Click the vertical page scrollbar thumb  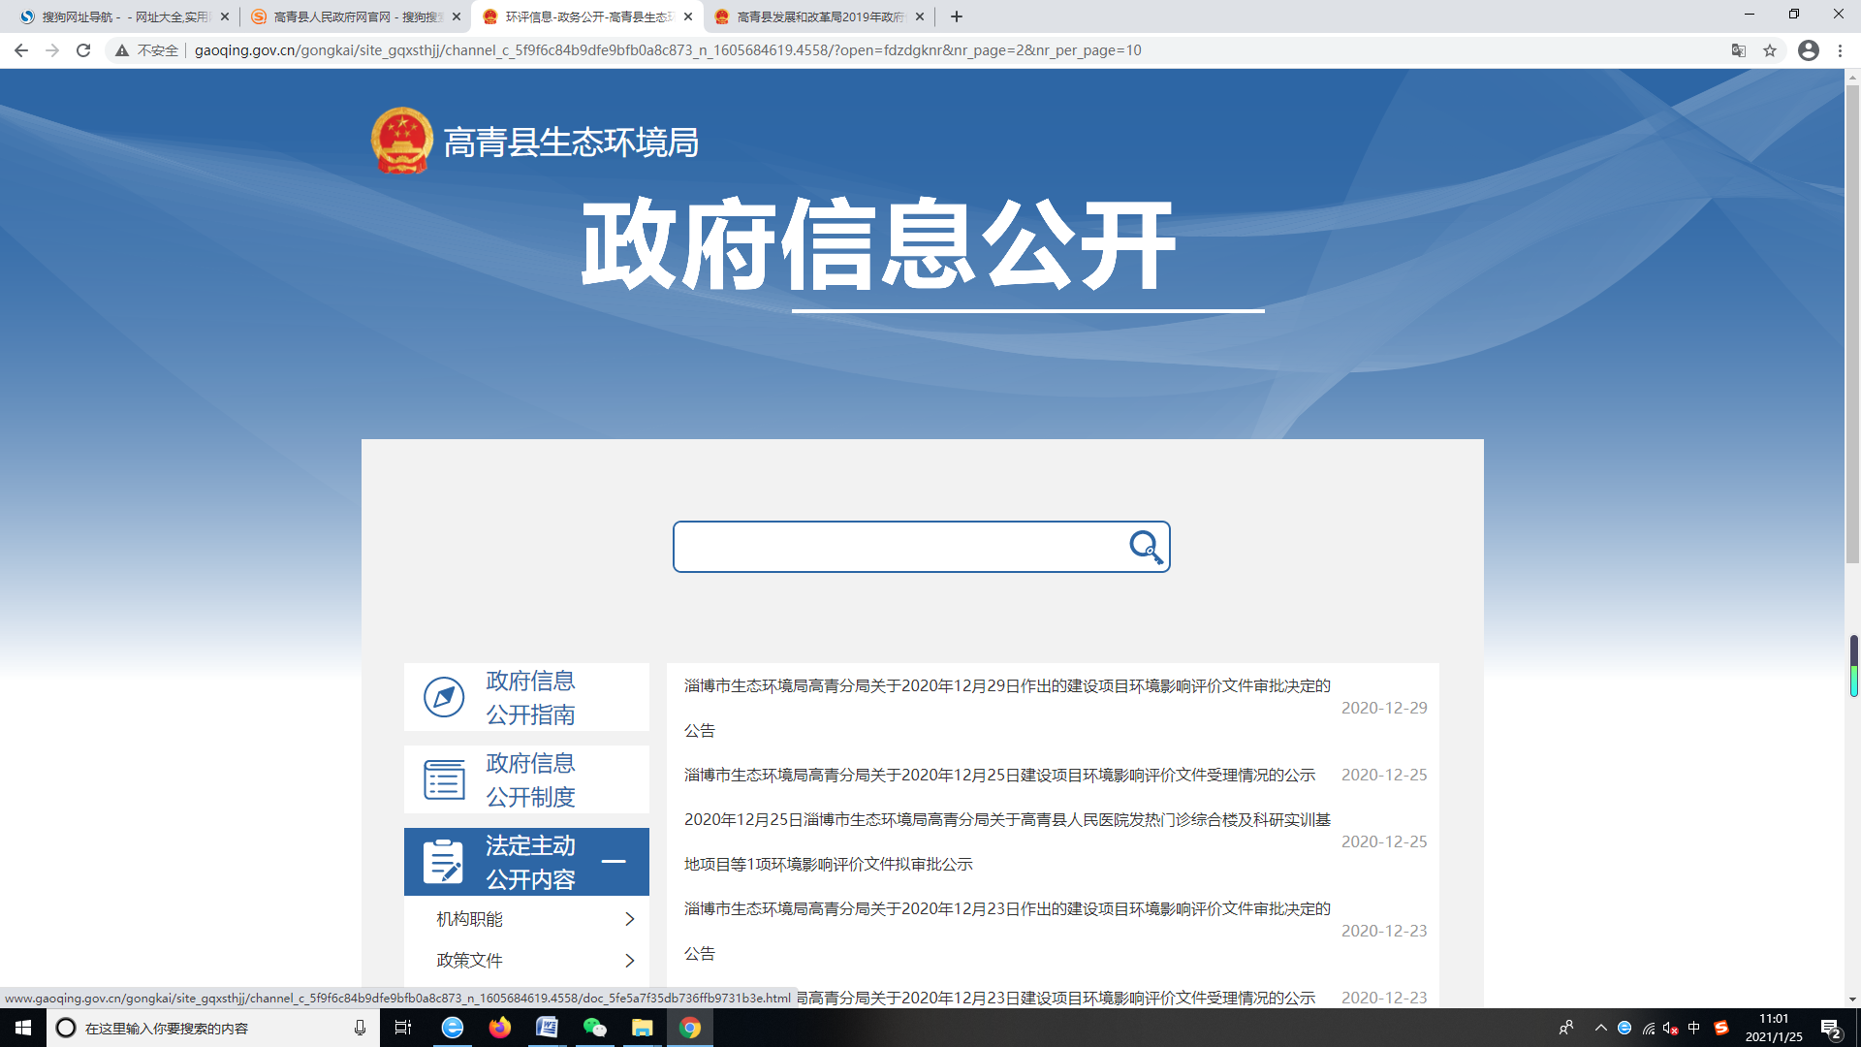pos(1852,325)
